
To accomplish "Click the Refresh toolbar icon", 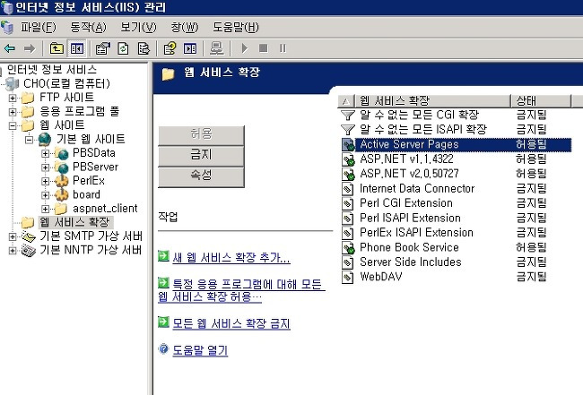I will point(123,48).
